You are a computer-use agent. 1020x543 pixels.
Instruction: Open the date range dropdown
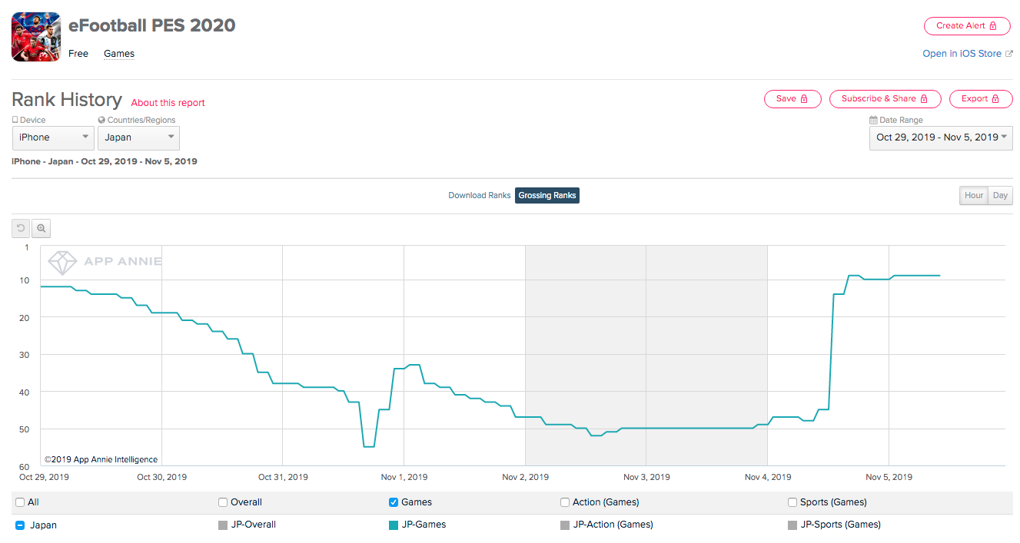click(941, 137)
